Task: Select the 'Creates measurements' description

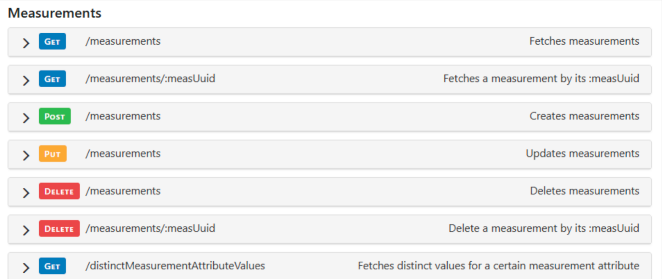Action: click(584, 116)
